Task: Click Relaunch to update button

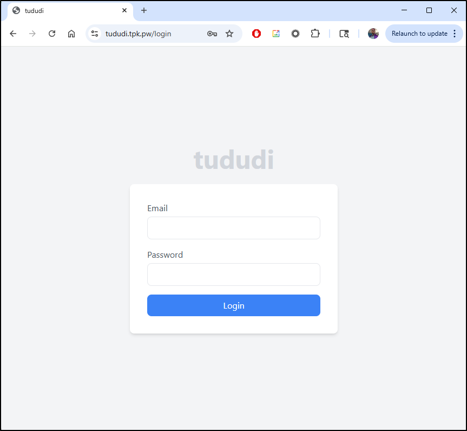Action: (419, 34)
